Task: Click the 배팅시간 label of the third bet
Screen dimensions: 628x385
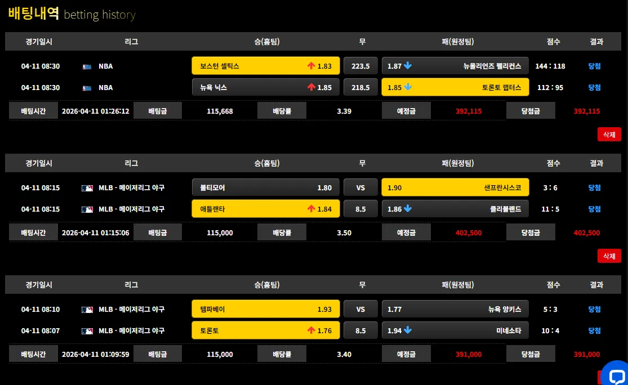Action: pyautogui.click(x=33, y=354)
